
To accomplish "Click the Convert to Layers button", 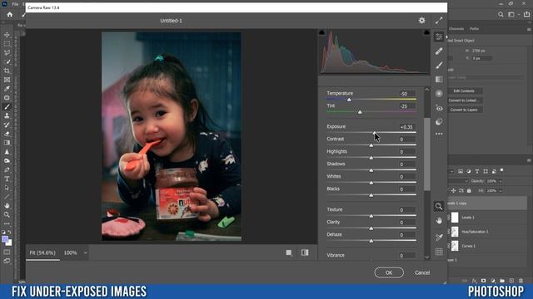I will pos(464,110).
